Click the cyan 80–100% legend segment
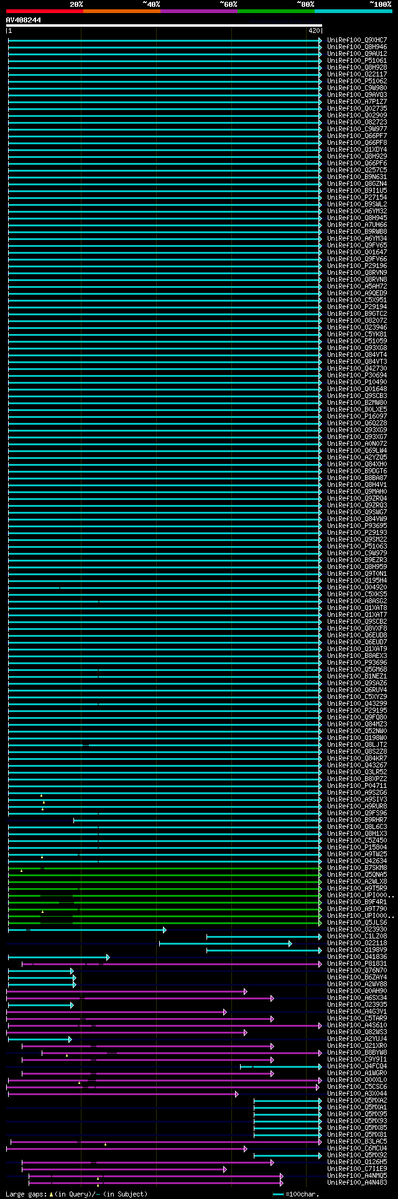 353,11
